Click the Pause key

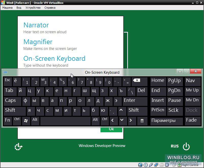(175, 101)
